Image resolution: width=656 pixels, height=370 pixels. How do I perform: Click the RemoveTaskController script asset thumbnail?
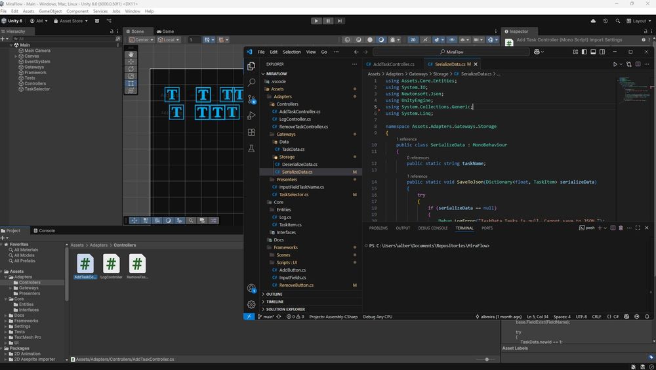tap(136, 264)
